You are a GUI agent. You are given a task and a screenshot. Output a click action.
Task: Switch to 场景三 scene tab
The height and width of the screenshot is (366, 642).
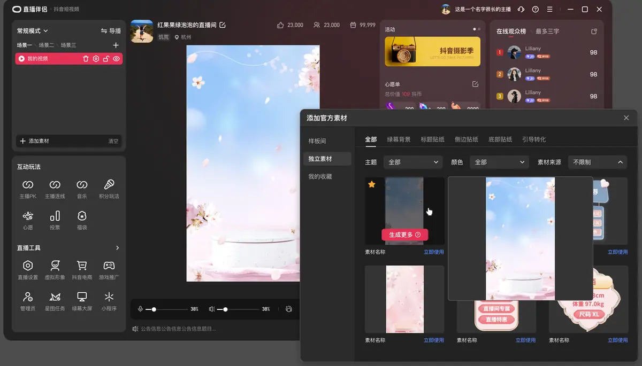pyautogui.click(x=68, y=45)
